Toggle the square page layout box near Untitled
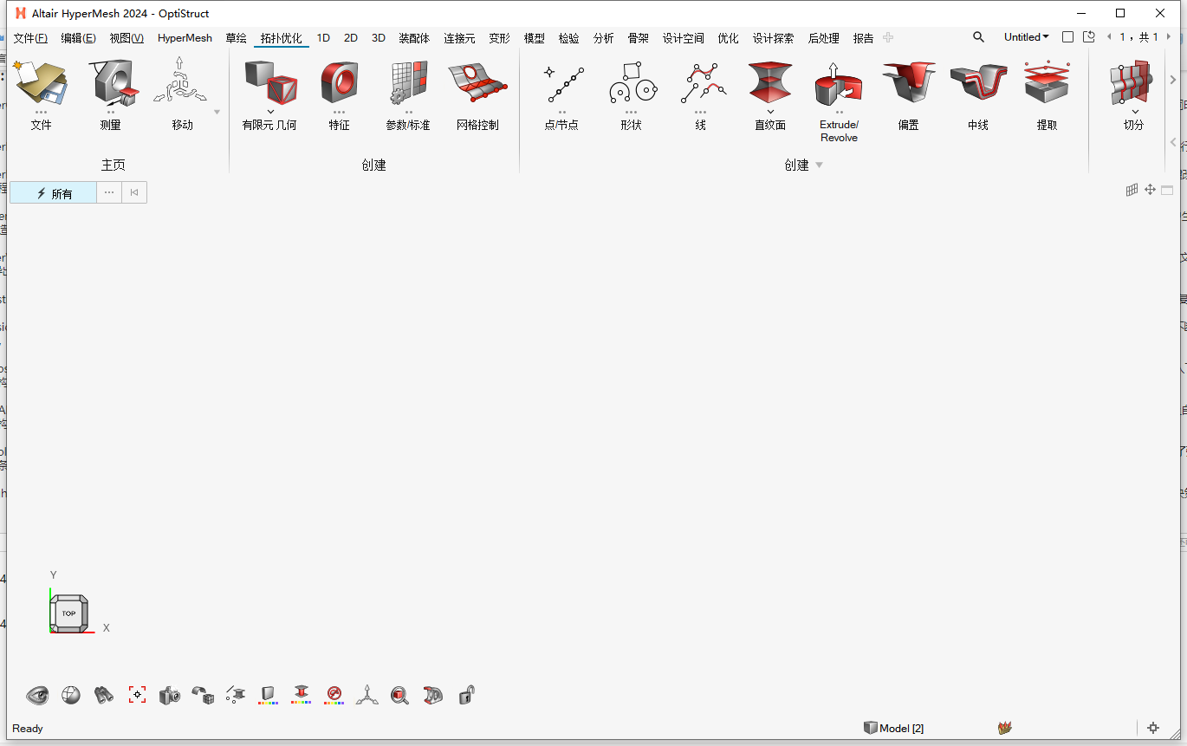This screenshot has height=746, width=1187. [x=1067, y=37]
